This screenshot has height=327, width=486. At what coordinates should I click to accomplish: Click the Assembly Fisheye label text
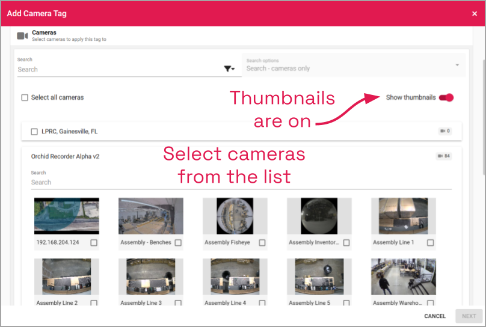click(x=227, y=242)
